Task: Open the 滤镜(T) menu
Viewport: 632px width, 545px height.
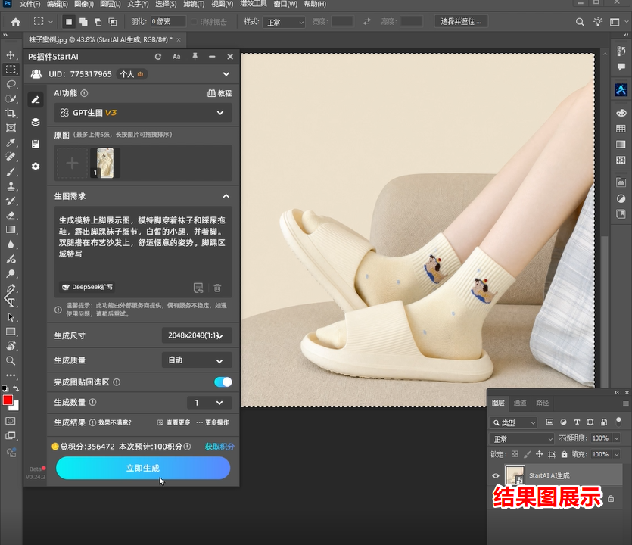Action: coord(194,4)
